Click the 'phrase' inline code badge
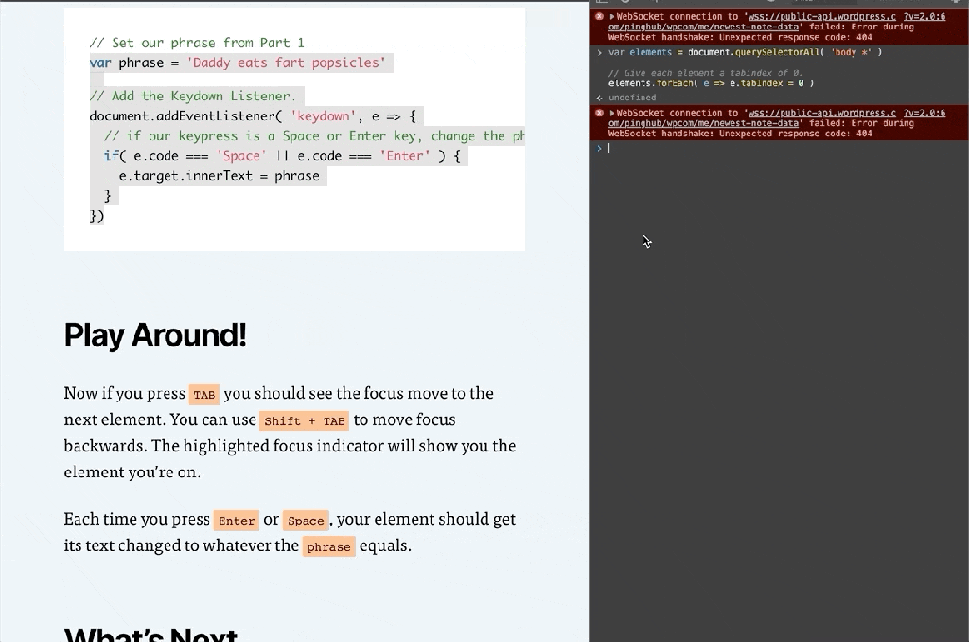 pos(328,547)
